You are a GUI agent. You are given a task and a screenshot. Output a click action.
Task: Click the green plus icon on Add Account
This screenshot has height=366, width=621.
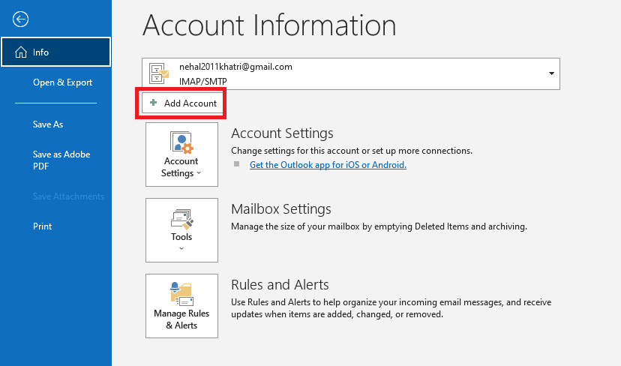click(x=154, y=103)
